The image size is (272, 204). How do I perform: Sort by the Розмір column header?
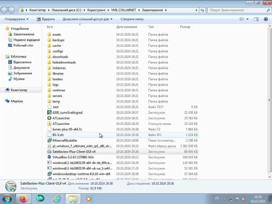point(189,27)
